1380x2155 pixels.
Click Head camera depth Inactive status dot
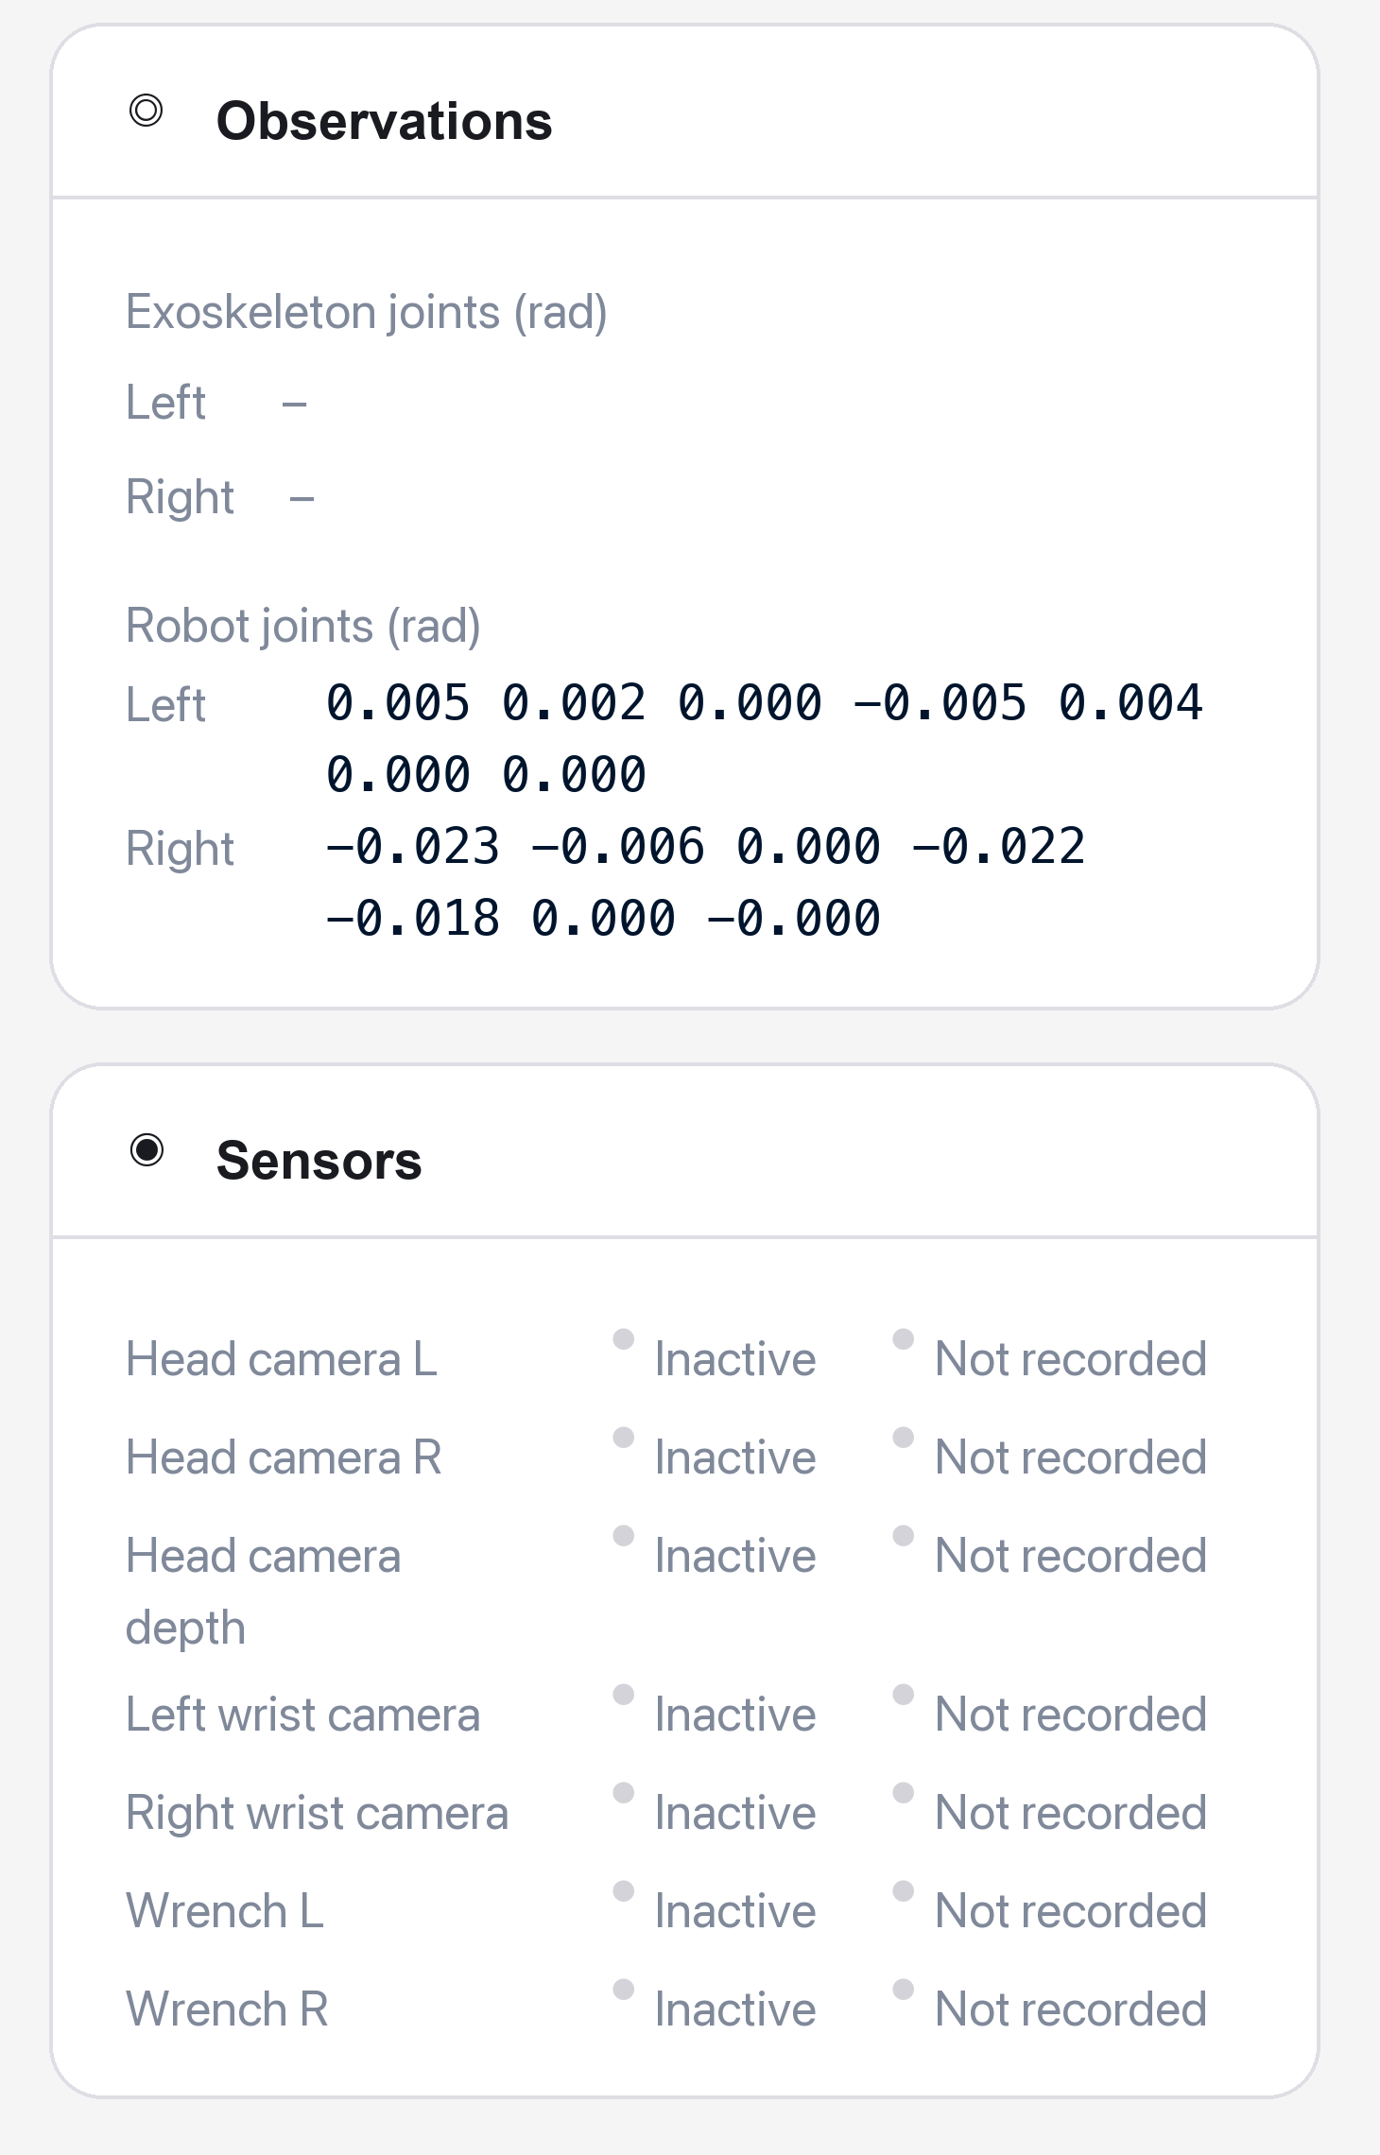(623, 1535)
